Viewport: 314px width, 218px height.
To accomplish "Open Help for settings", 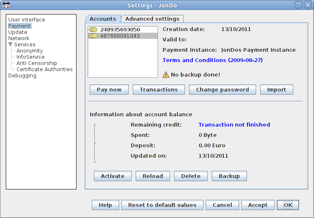I will click(105, 205).
